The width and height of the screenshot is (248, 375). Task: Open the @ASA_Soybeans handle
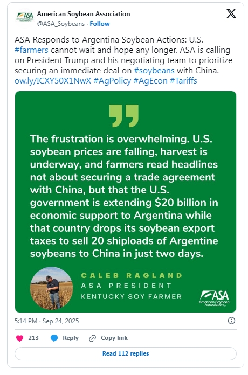click(61, 24)
